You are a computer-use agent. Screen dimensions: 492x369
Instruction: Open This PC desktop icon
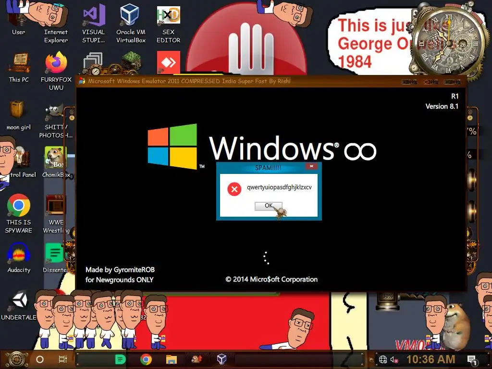(19, 67)
